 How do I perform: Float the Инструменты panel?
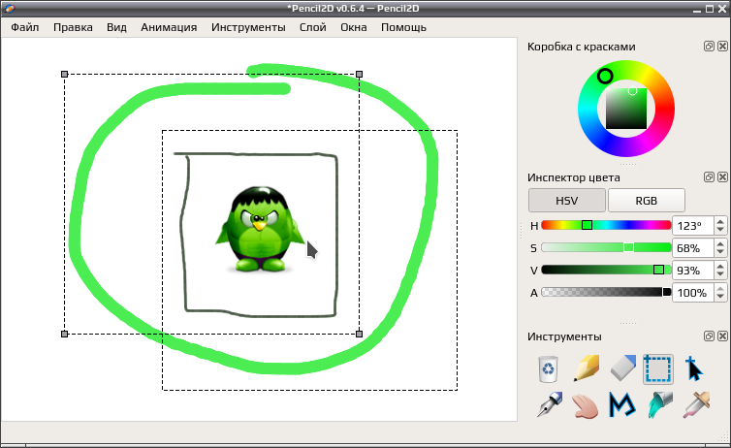[709, 336]
